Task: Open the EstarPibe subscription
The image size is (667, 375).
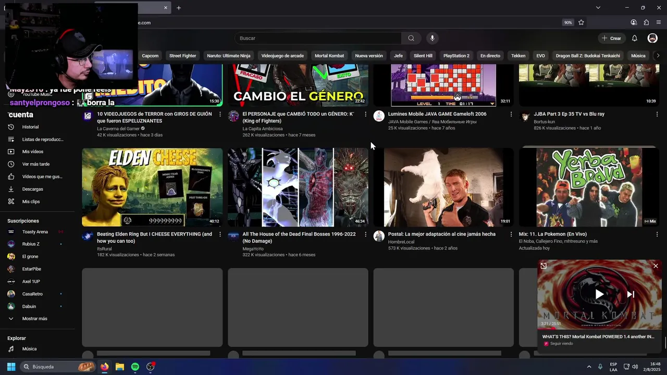Action: coord(38,269)
